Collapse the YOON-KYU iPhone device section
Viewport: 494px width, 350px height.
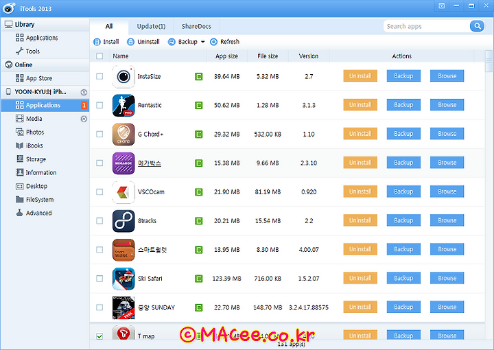pos(45,92)
